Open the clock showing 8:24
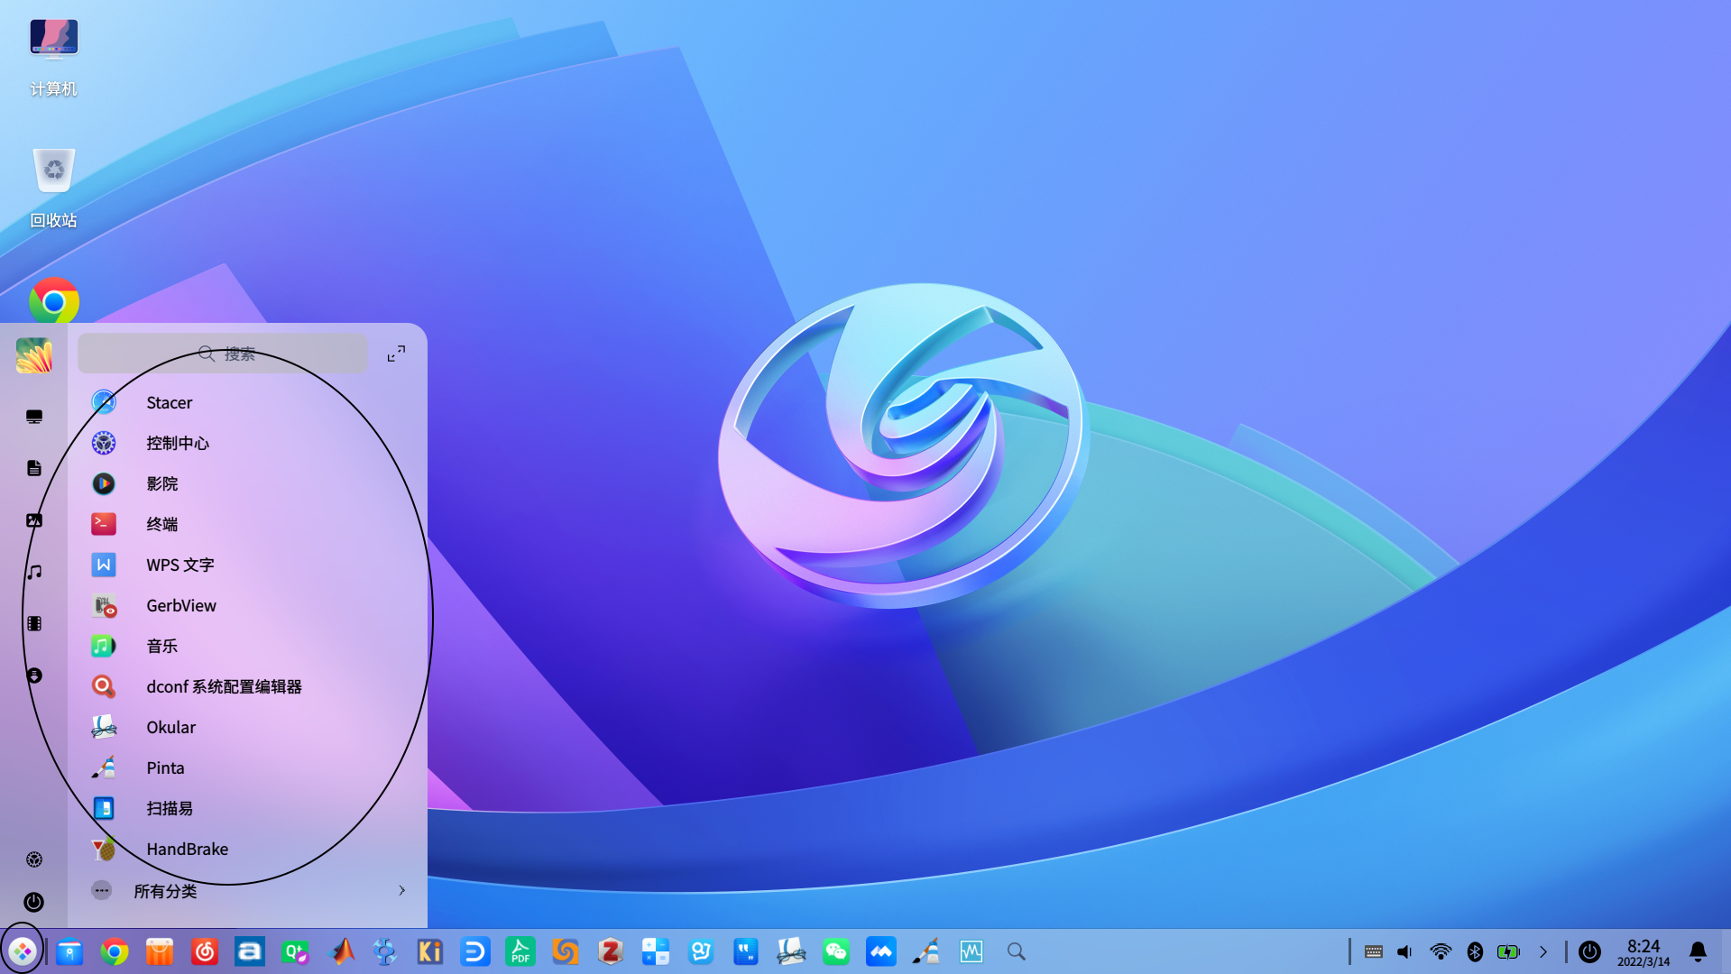 click(1644, 951)
